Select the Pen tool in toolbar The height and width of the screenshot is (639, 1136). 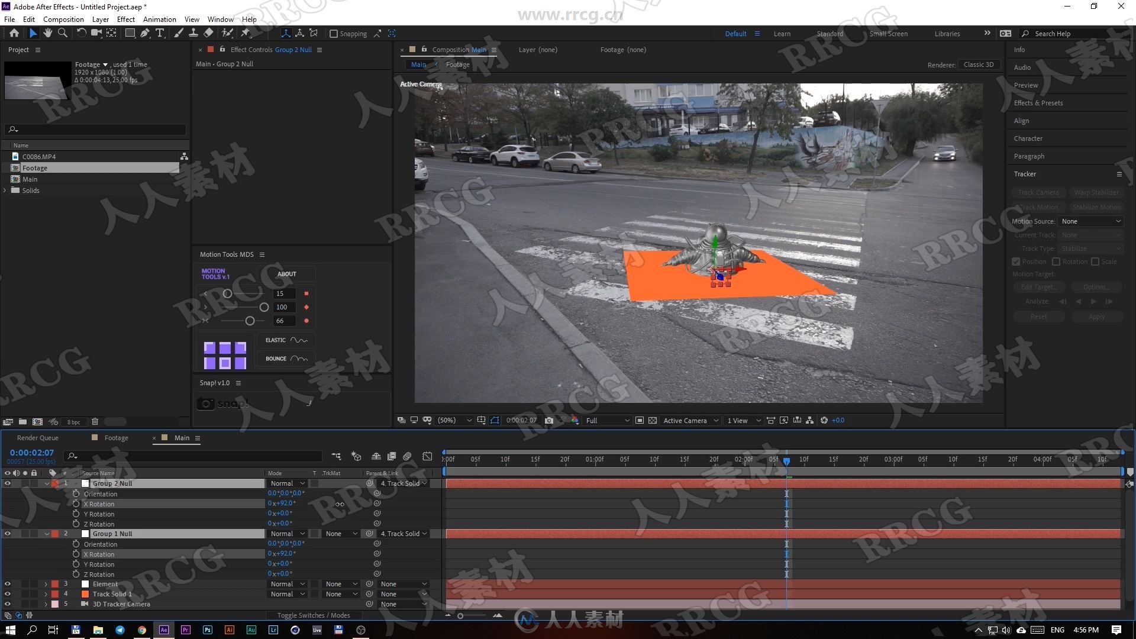click(145, 34)
